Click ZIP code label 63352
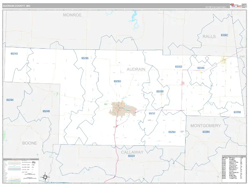 click(179, 67)
